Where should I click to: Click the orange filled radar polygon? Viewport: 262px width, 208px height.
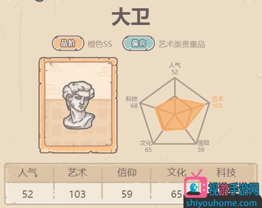[178, 115]
